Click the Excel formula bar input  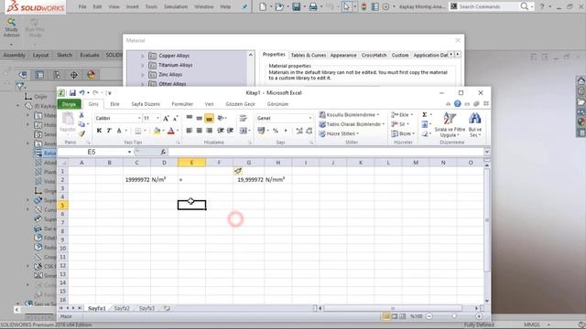coord(326,152)
